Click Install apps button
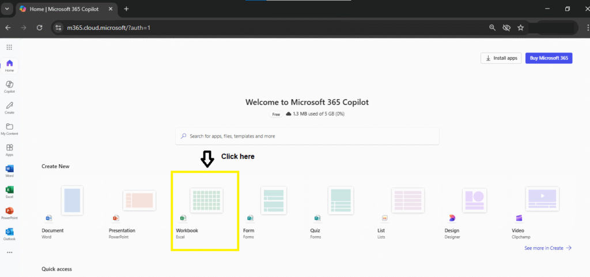 tap(501, 58)
